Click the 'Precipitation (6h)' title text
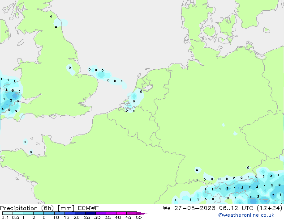The image size is (284, 219). (x=27, y=208)
